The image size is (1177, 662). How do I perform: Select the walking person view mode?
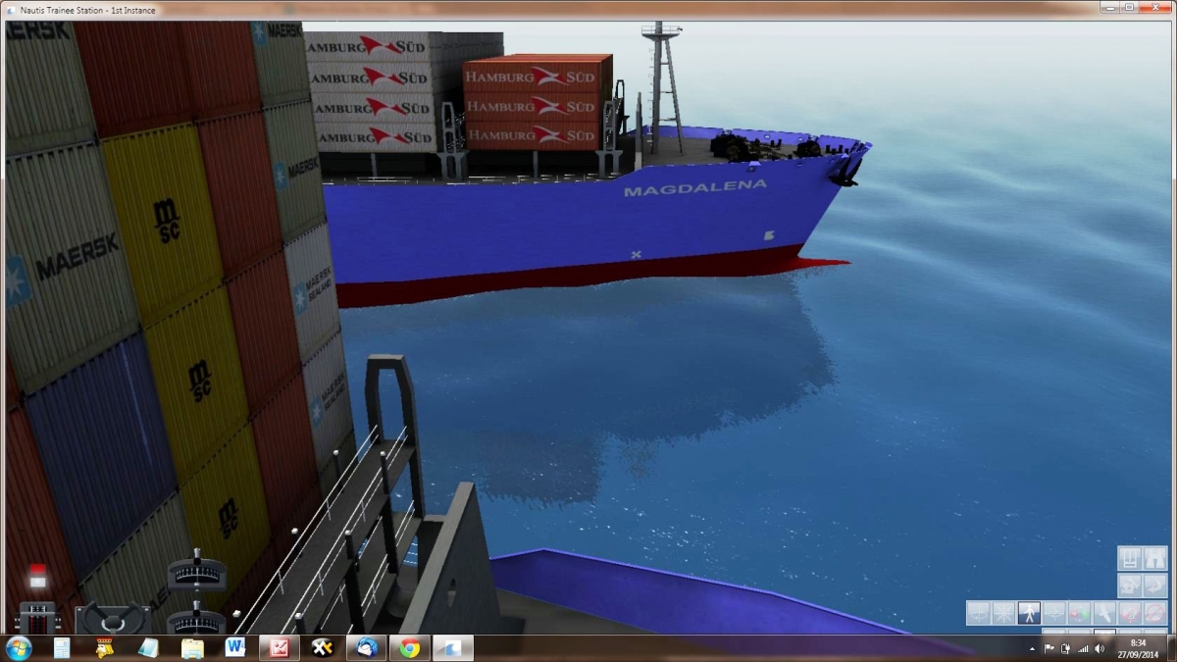click(1029, 613)
